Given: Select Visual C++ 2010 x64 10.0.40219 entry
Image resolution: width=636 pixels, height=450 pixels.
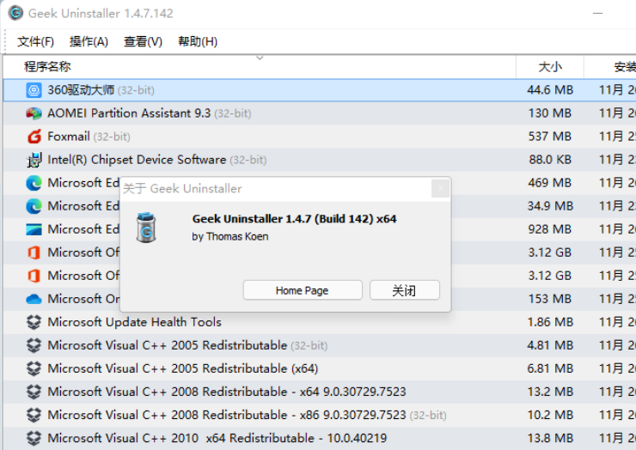Looking at the screenshot, I should click(x=217, y=438).
